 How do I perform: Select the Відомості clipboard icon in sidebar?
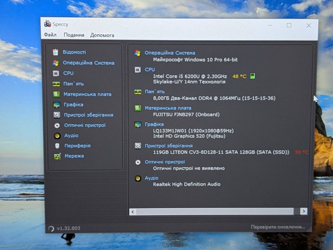[x=55, y=52]
